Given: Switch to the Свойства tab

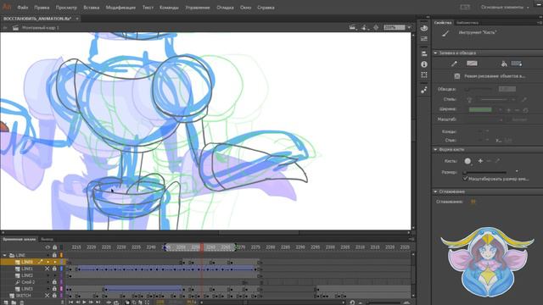Looking at the screenshot, I should pos(443,23).
